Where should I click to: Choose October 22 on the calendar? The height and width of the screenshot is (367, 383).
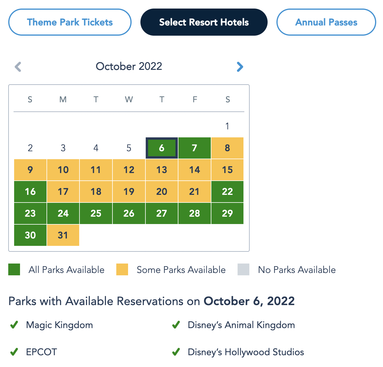coord(227,192)
